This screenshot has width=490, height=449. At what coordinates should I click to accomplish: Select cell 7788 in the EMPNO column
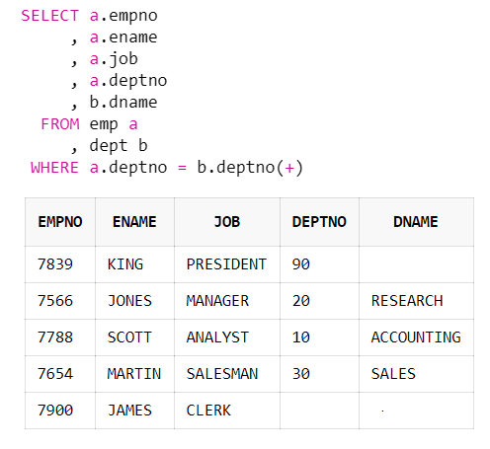[60, 337]
